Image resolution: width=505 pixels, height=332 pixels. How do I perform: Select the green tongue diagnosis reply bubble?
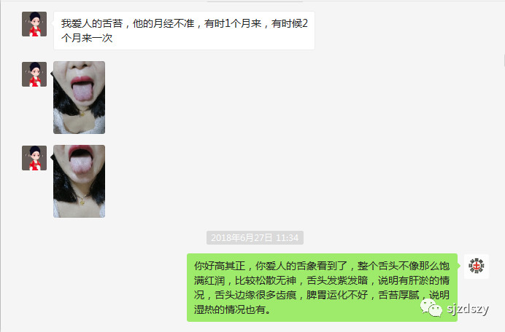[x=322, y=288]
